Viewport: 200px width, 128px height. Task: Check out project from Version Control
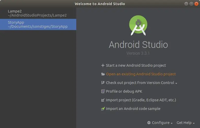tap(140, 83)
